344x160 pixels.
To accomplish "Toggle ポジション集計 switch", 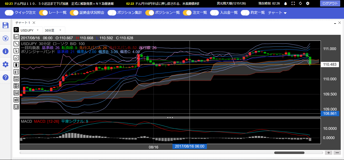I will click(x=112, y=13).
